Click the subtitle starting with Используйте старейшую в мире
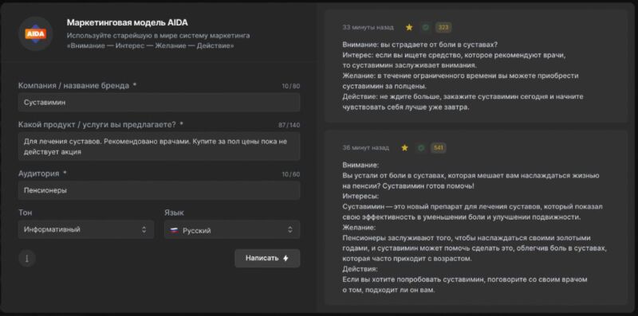Image resolution: width=638 pixels, height=316 pixels. [159, 41]
